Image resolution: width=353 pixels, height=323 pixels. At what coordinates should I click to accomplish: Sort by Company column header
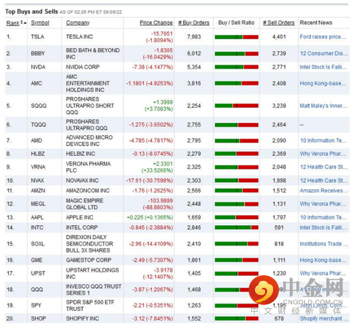pyautogui.click(x=78, y=23)
